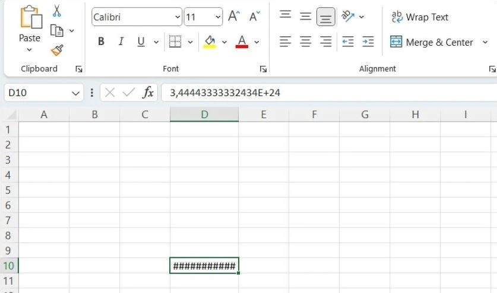Screen dimensions: 497x293
Task: Click Increase Indent icon
Action: click(368, 42)
